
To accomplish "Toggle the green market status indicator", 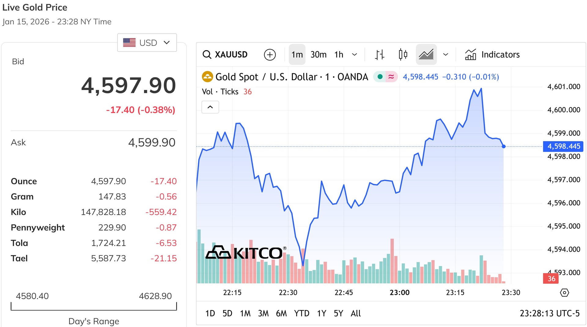I will tap(380, 77).
